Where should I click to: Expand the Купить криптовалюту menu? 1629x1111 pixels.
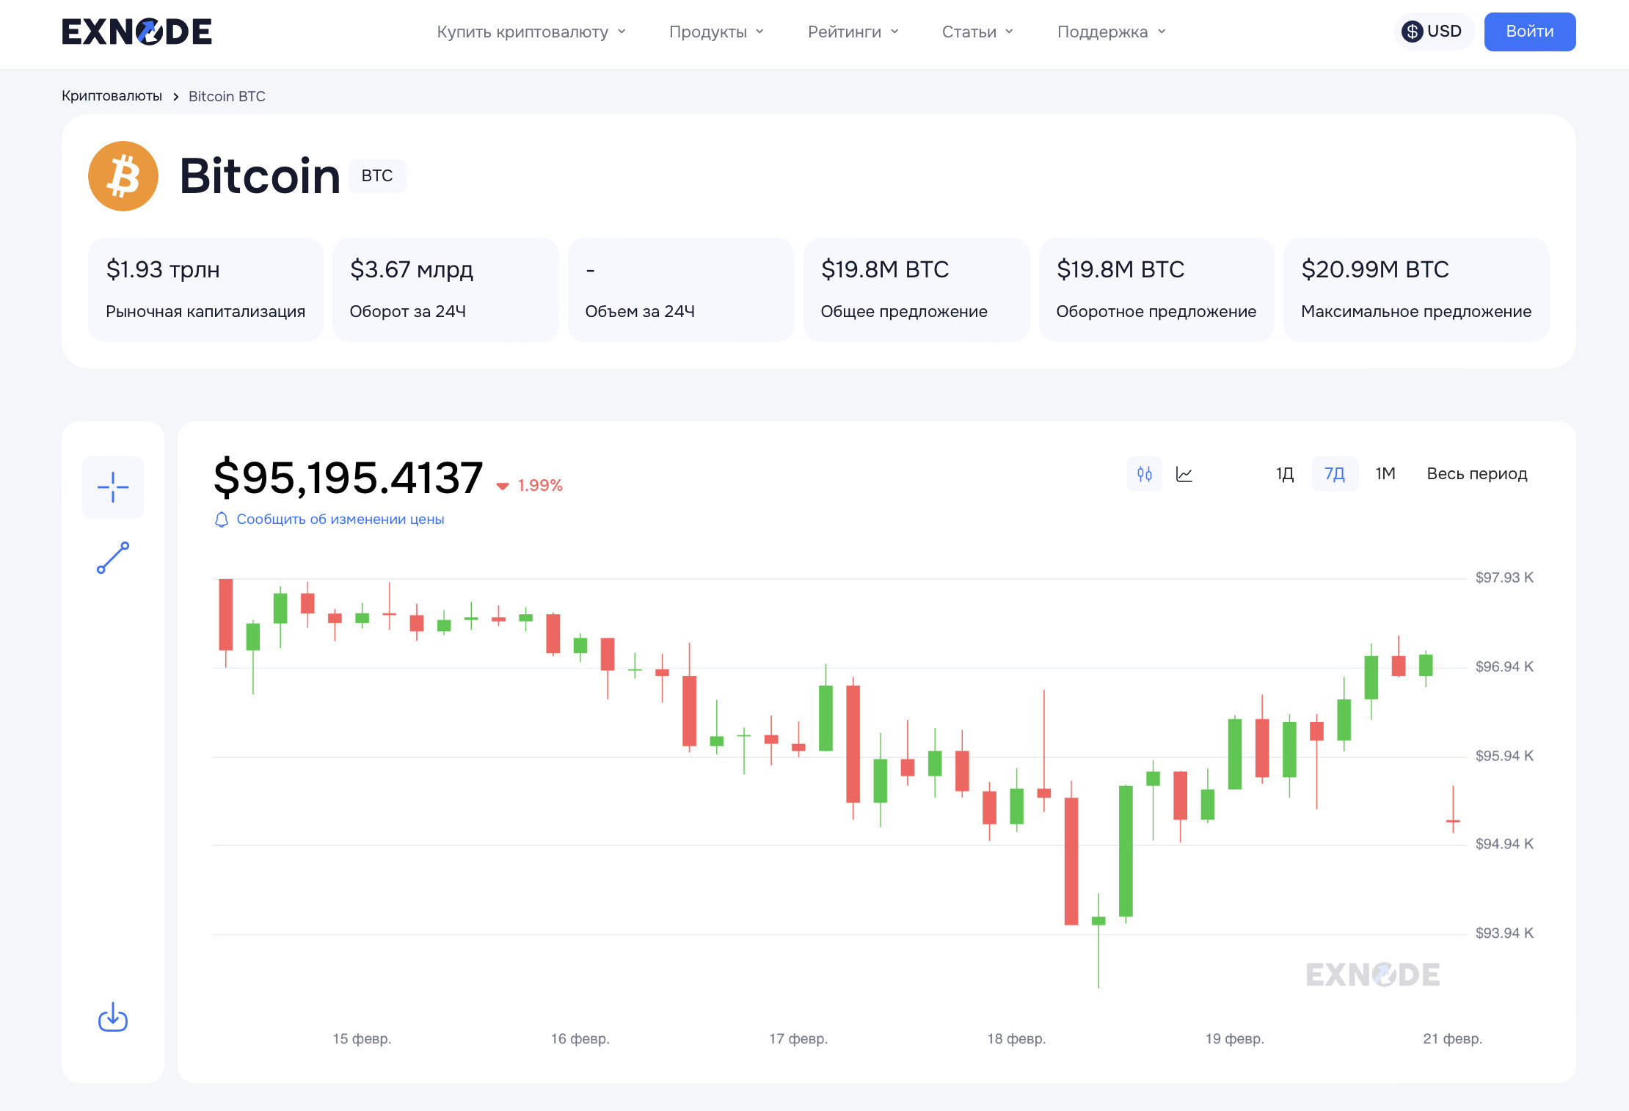(531, 32)
